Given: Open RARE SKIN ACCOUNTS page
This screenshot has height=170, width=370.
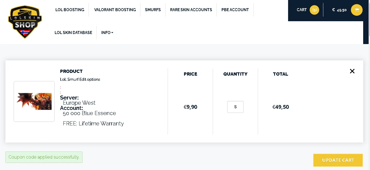Looking at the screenshot, I should pos(191,10).
